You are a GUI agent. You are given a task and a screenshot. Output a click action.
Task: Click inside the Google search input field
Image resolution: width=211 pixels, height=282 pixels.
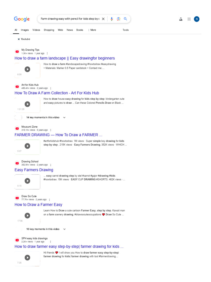(70, 19)
